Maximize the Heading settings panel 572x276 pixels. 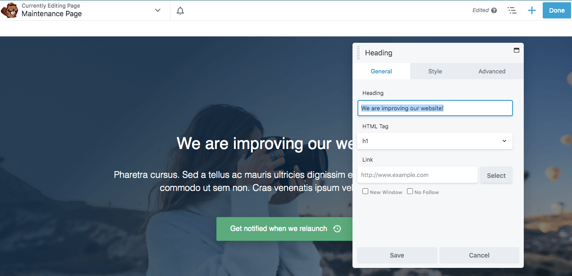tap(517, 50)
